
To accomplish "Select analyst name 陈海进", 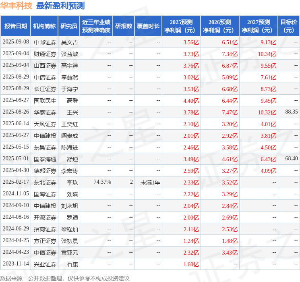I will coord(69,147).
